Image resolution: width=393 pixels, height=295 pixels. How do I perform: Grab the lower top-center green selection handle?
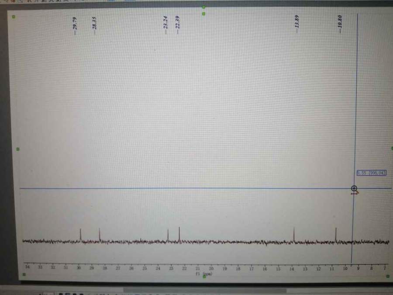[203, 14]
